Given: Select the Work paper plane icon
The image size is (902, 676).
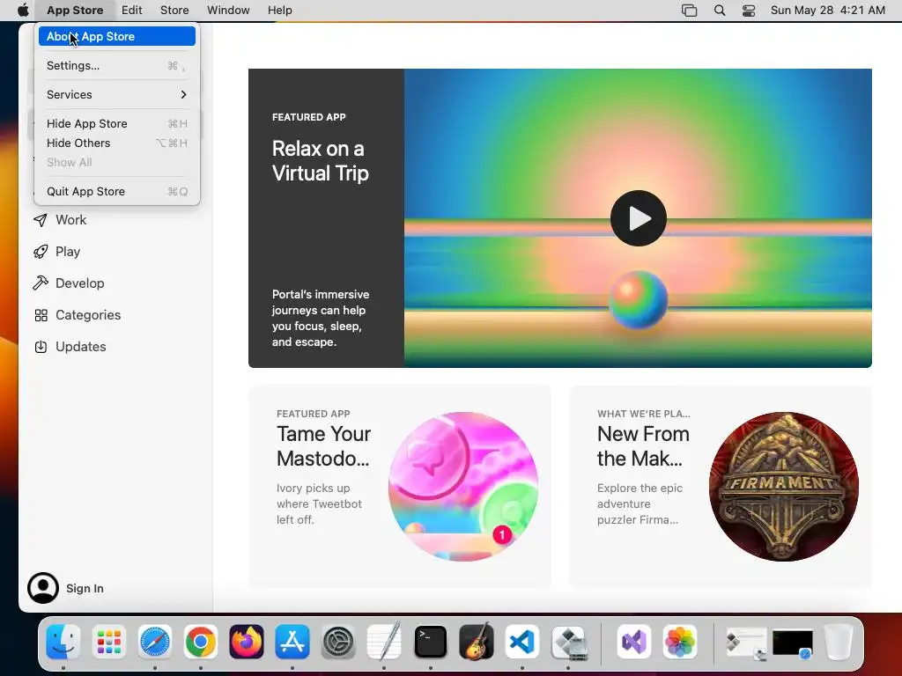Looking at the screenshot, I should tap(41, 220).
